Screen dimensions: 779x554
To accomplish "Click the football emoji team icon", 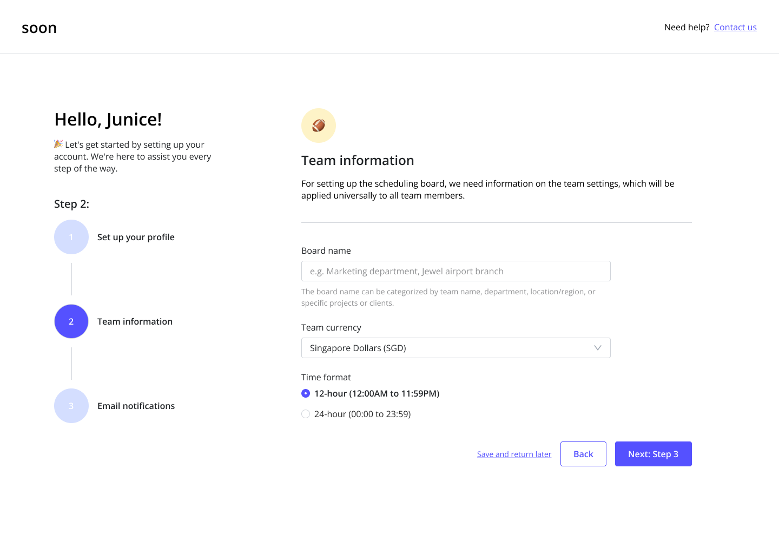I will [319, 126].
